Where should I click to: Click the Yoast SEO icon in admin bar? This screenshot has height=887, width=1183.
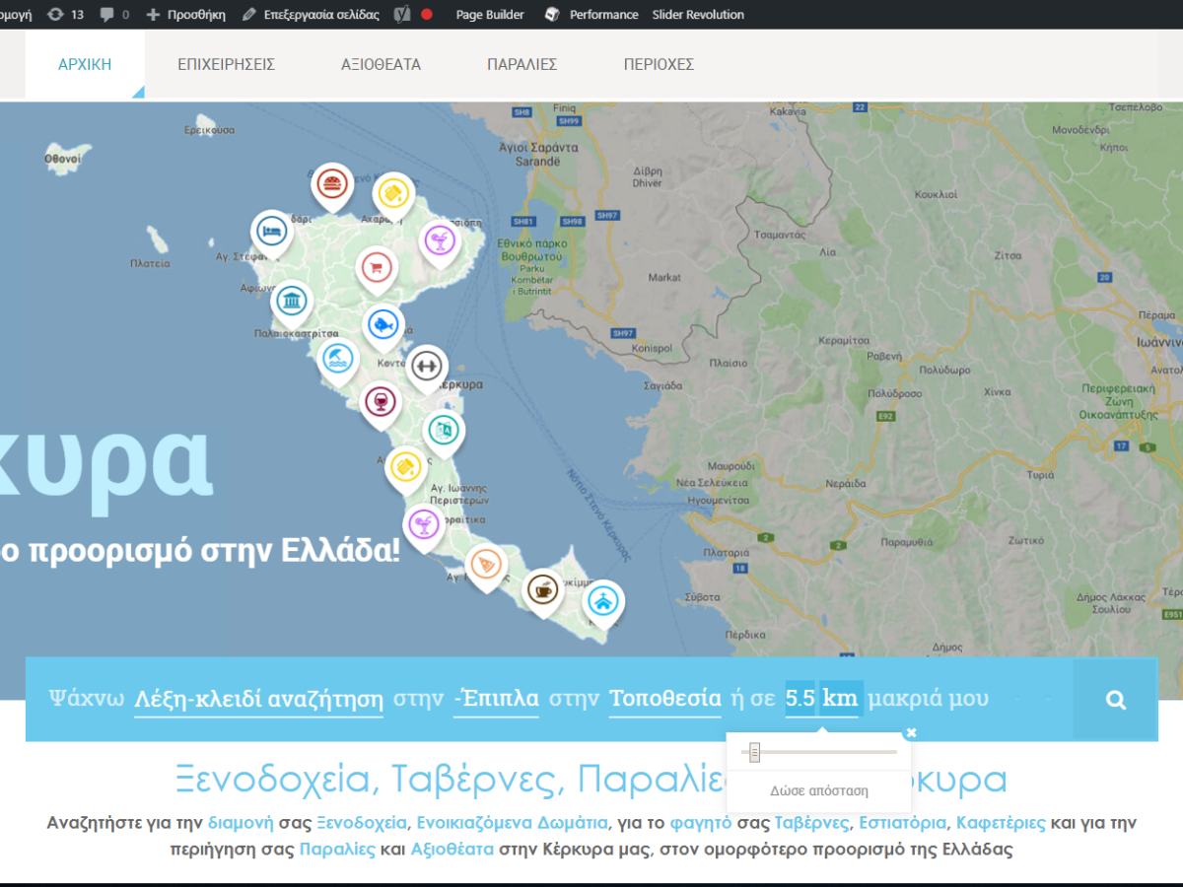401,15
